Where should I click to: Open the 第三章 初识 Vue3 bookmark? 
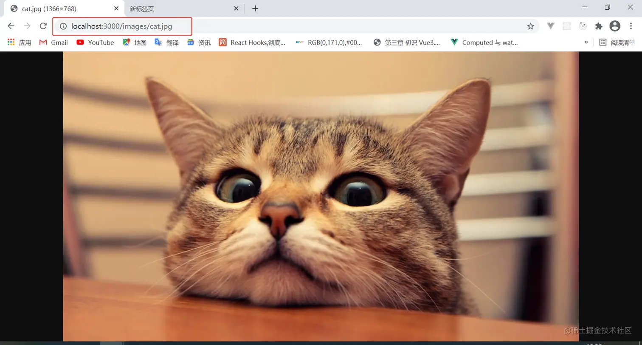406,42
